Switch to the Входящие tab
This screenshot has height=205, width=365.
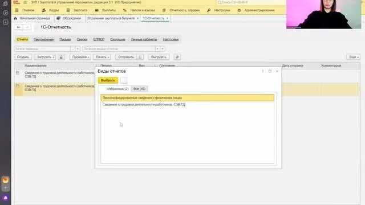118,39
